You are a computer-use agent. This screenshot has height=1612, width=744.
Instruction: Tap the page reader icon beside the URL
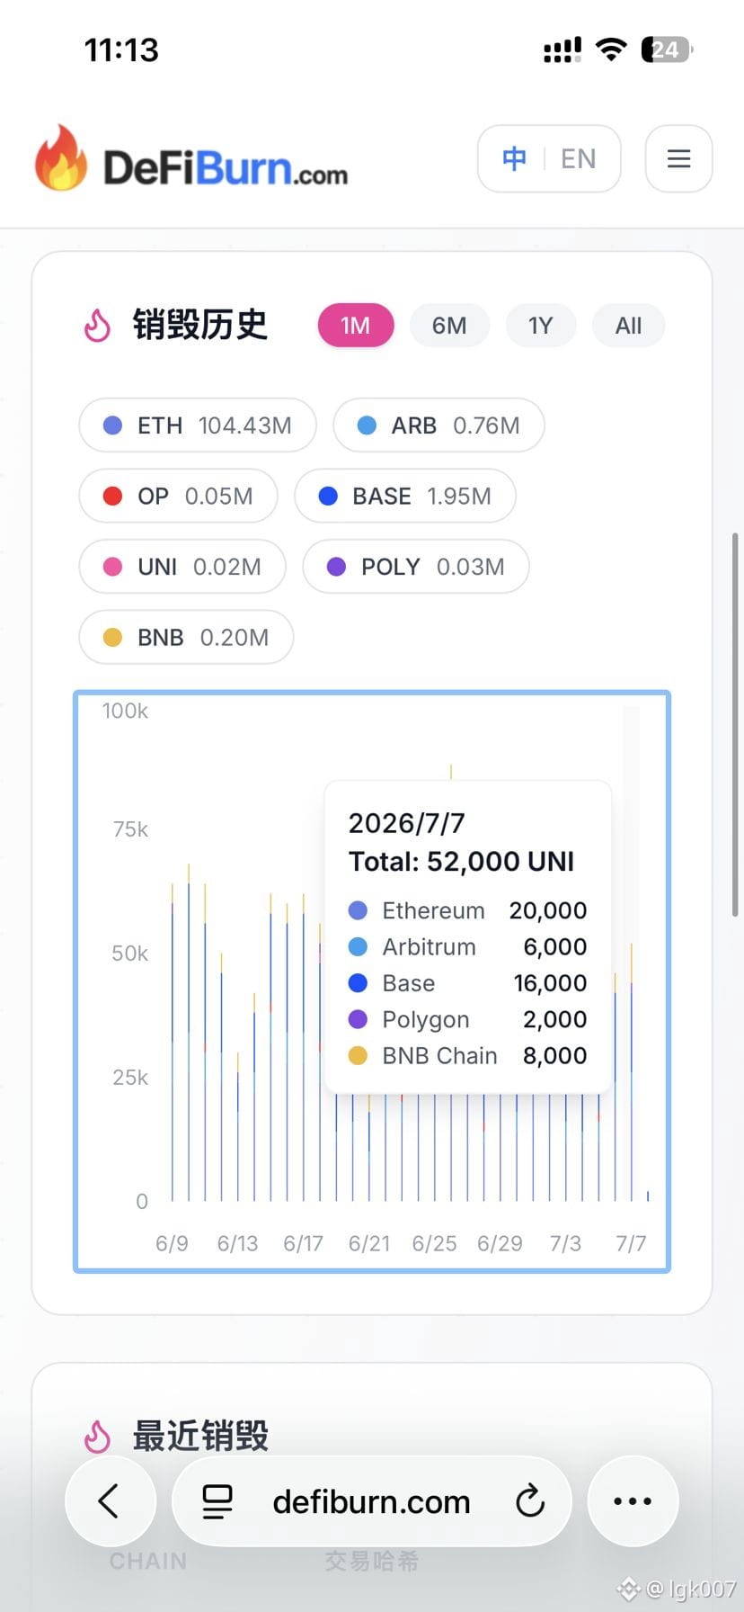(x=217, y=1501)
